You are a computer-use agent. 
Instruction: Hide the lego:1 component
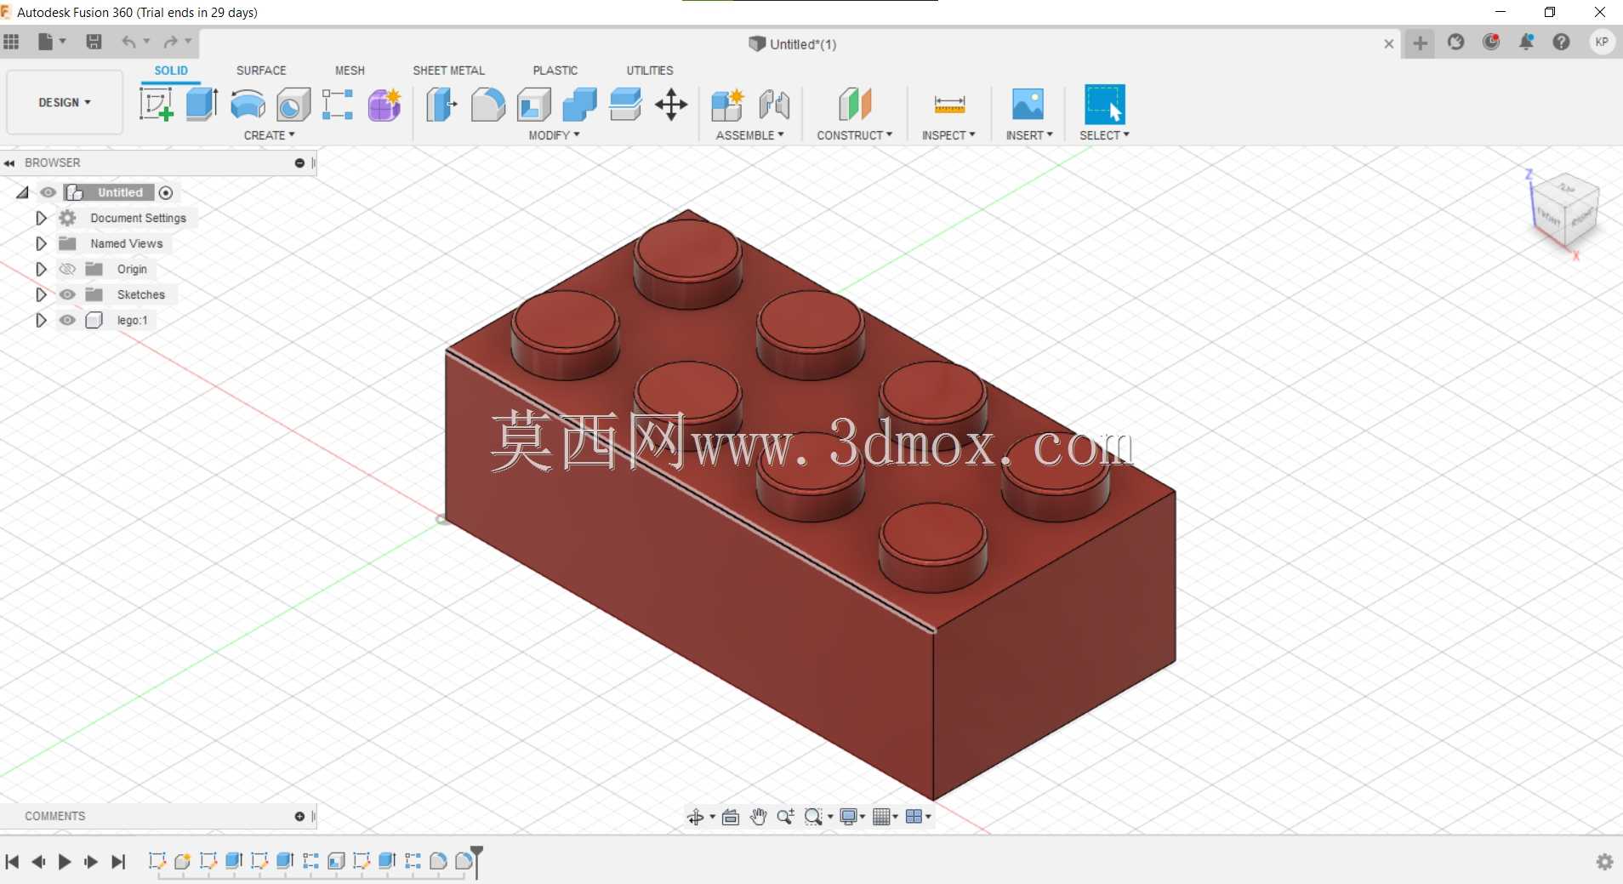pyautogui.click(x=67, y=320)
